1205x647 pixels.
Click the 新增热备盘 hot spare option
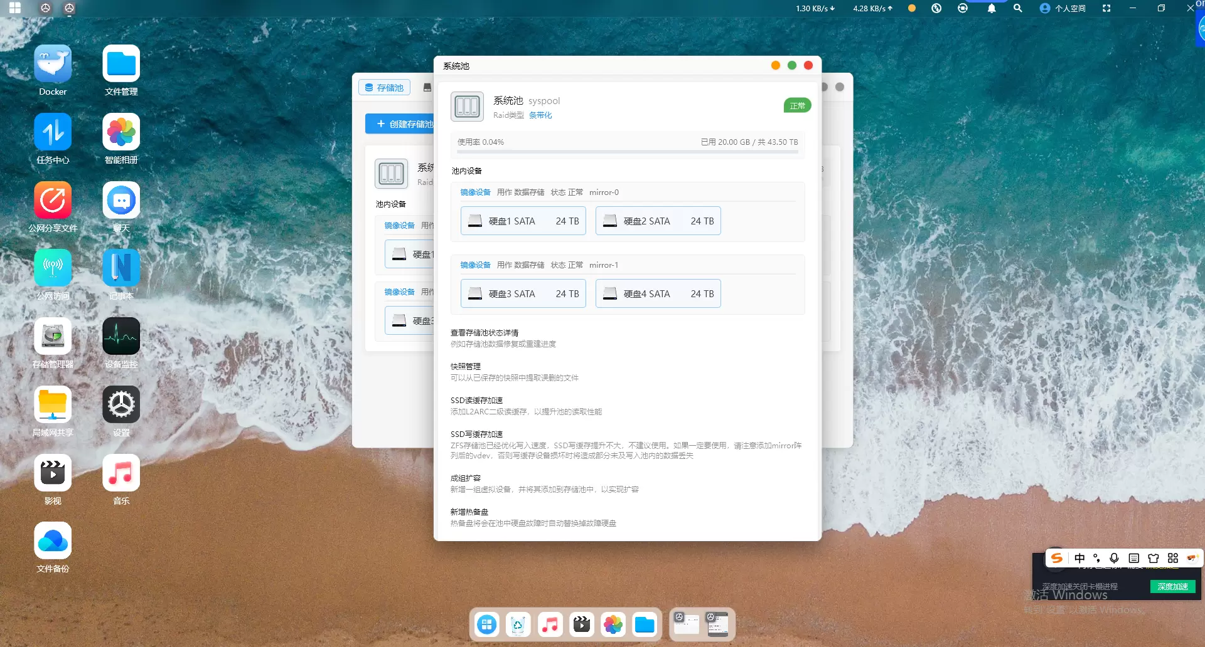point(469,512)
